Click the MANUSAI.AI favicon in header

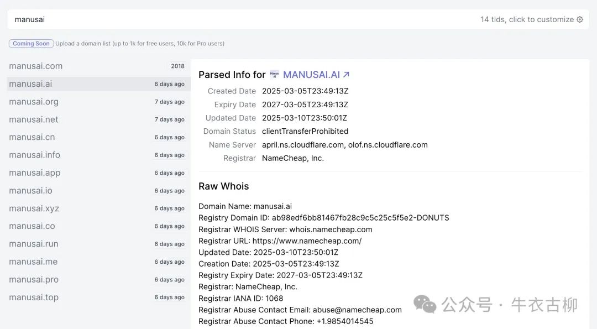point(274,75)
